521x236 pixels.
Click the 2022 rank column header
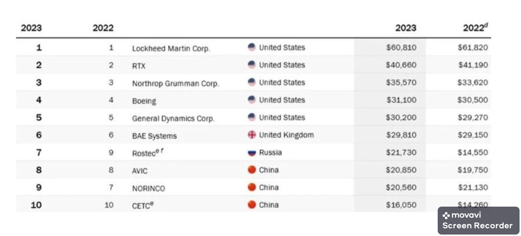[103, 28]
